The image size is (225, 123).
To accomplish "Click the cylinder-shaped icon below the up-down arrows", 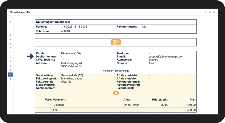I will [x=10, y=35].
